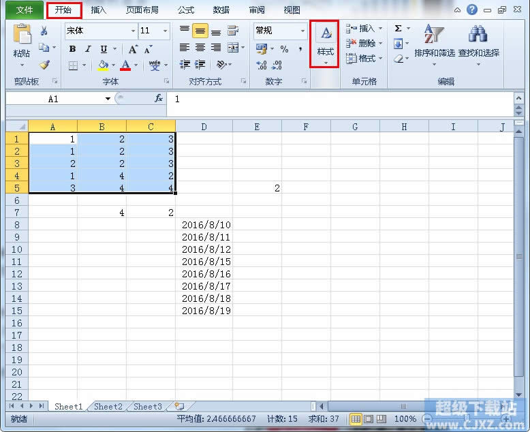Switch to the 审阅 review tab

(x=257, y=10)
